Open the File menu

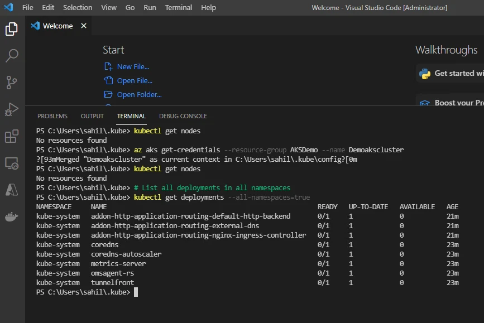[x=27, y=7]
